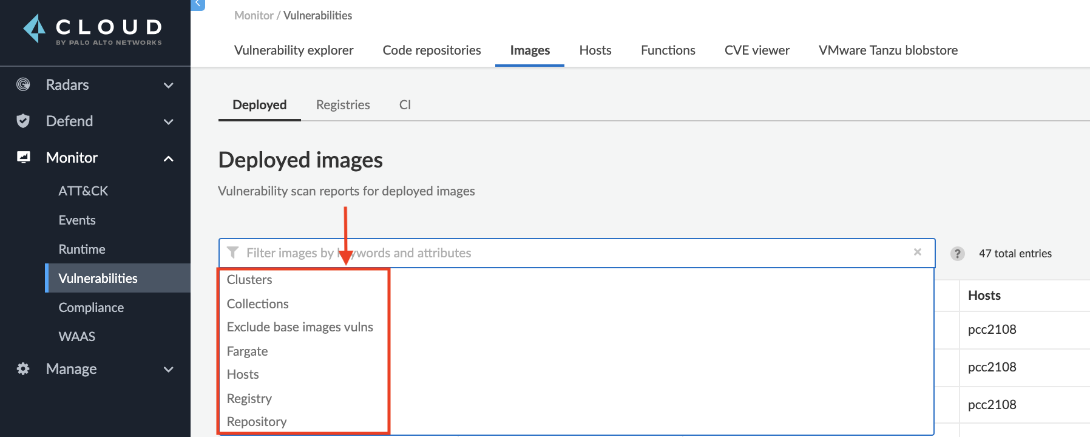The image size is (1090, 437).
Task: Click the Monitor screen icon
Action: [x=23, y=157]
